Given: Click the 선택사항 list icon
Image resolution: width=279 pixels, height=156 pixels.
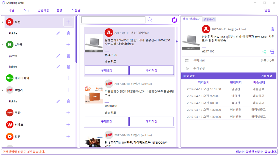Looking at the screenshot, I should tap(187, 60).
